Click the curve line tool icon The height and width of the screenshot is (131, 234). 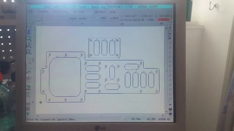click(x=29, y=72)
